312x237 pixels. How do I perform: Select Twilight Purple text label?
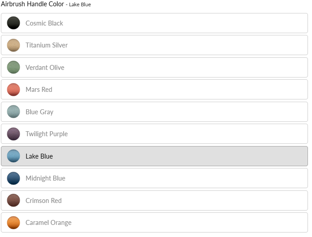[x=47, y=134]
